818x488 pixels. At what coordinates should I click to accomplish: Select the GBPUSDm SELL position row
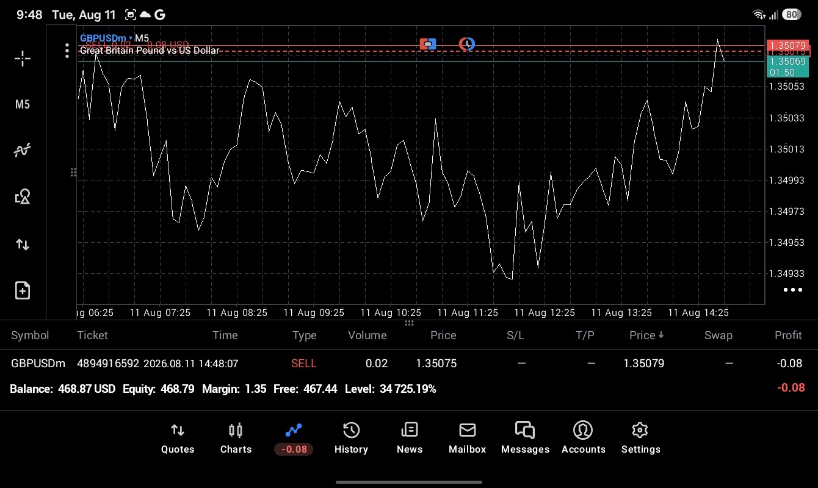point(409,364)
